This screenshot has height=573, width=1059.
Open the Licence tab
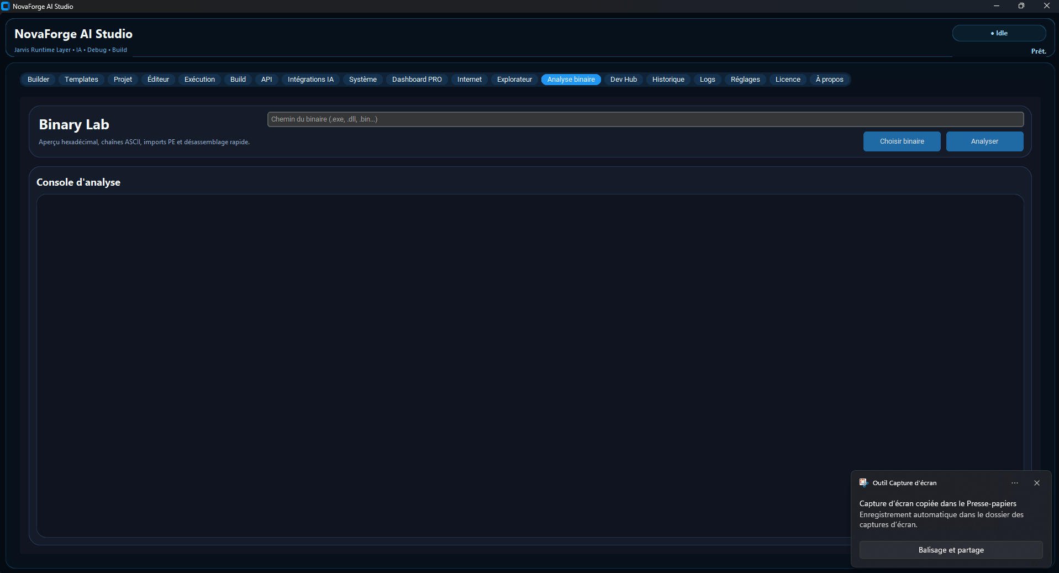[788, 80]
